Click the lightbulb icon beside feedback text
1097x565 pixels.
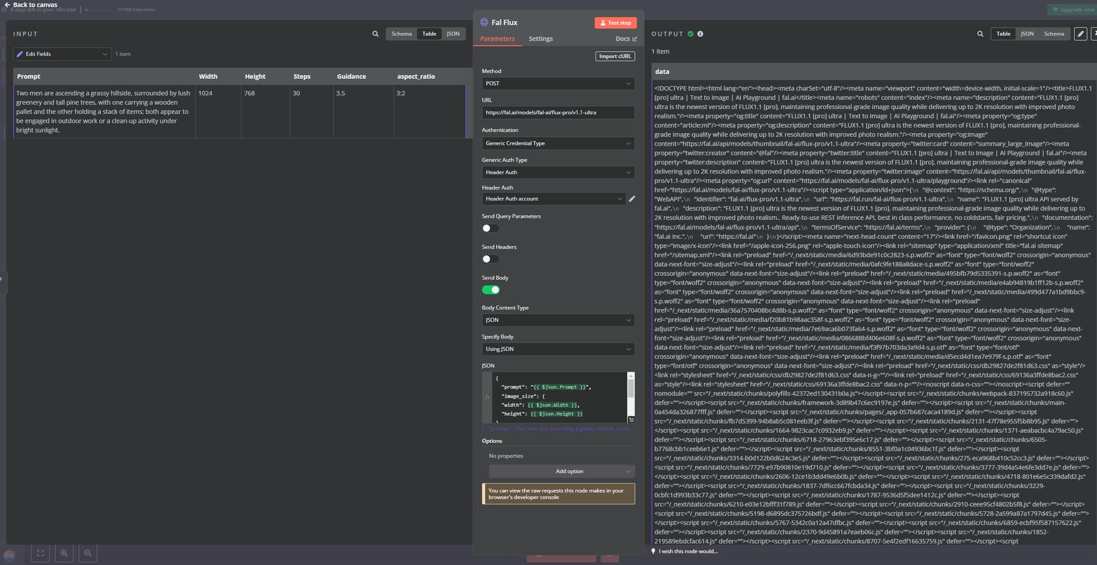pyautogui.click(x=654, y=551)
